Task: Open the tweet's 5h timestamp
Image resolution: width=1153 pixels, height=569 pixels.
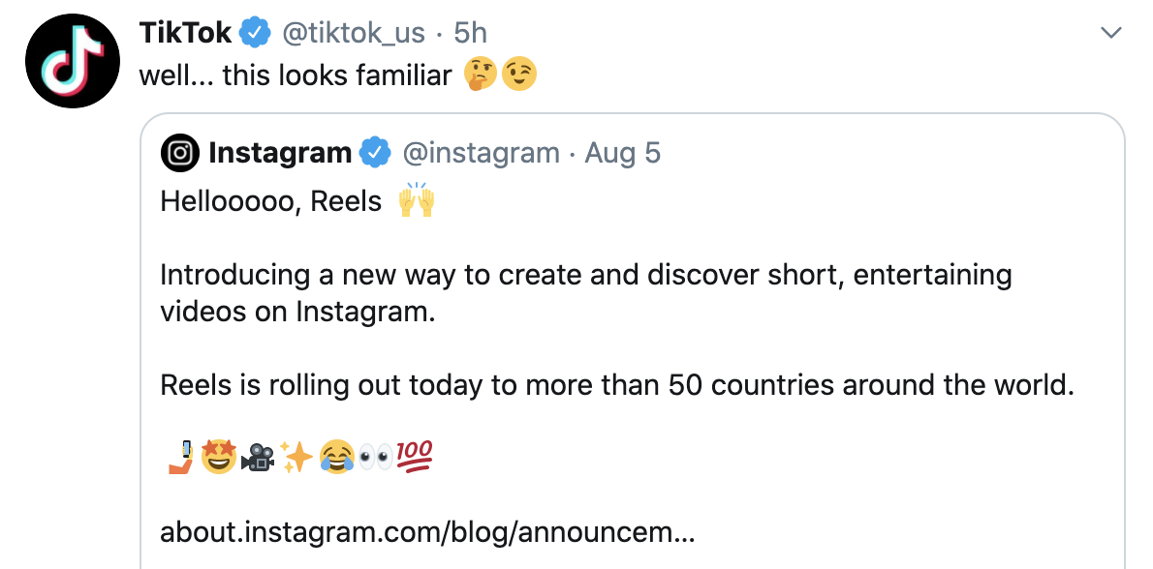Action: point(470,33)
